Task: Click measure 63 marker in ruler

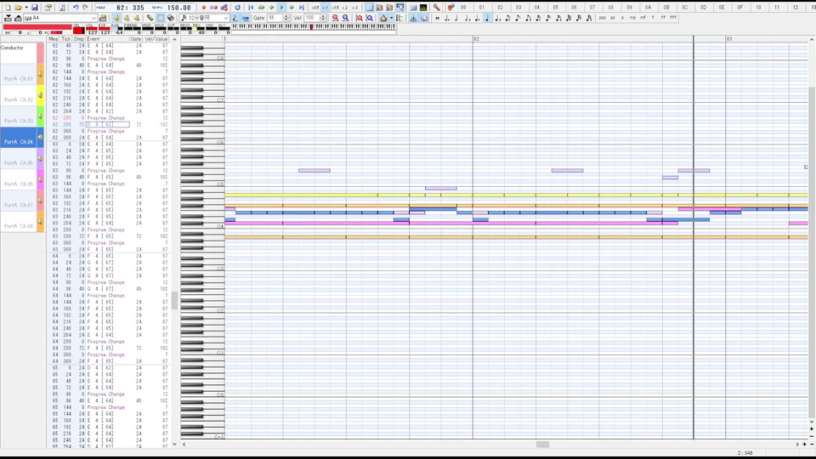Action: click(x=729, y=39)
